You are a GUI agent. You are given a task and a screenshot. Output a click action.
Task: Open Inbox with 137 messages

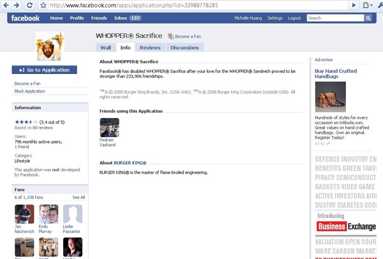[x=128, y=18]
